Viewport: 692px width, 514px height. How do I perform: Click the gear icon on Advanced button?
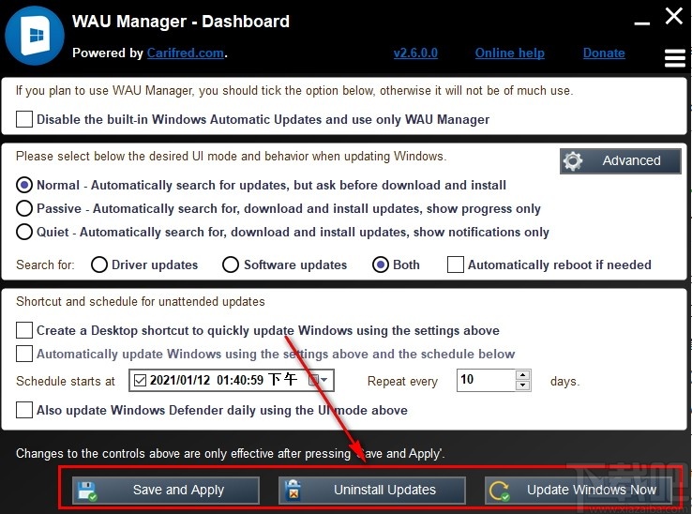coord(573,160)
